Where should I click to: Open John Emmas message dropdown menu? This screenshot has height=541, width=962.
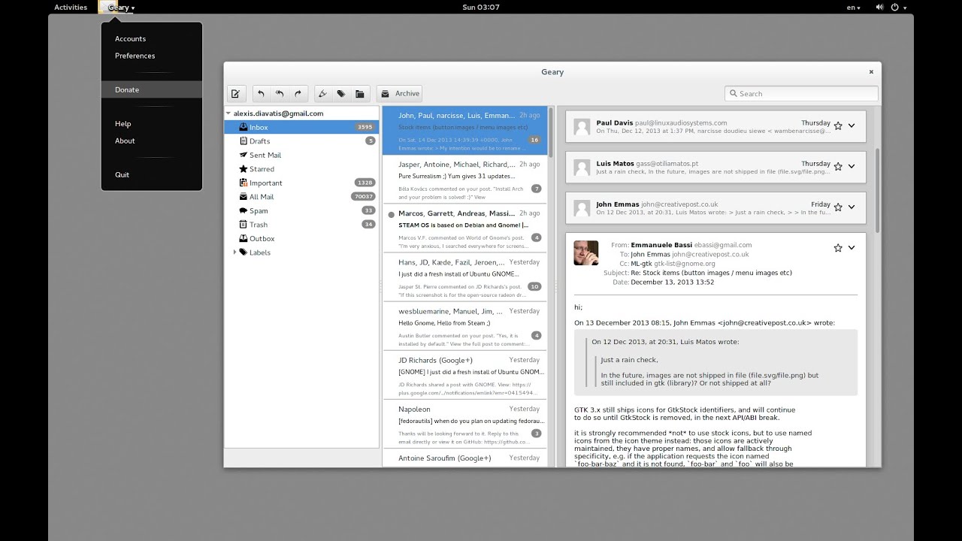[x=852, y=207]
